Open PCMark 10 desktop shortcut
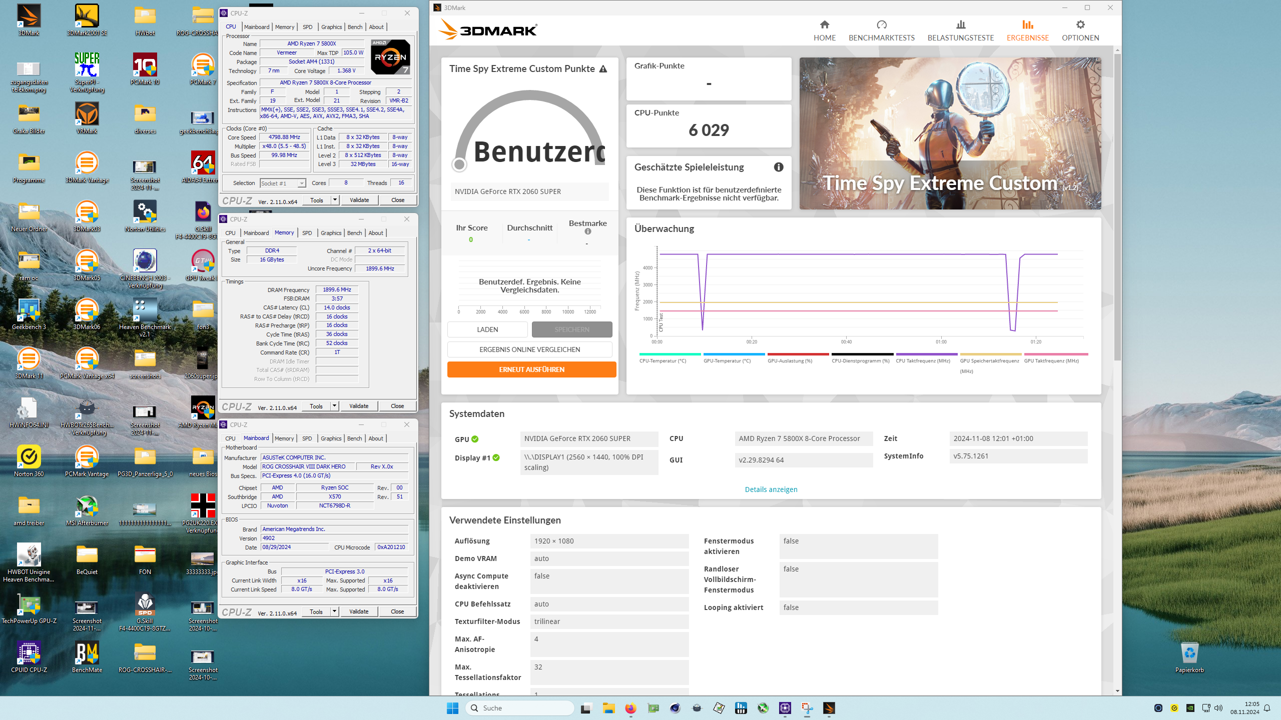Viewport: 1281px width, 720px height. pos(145,69)
